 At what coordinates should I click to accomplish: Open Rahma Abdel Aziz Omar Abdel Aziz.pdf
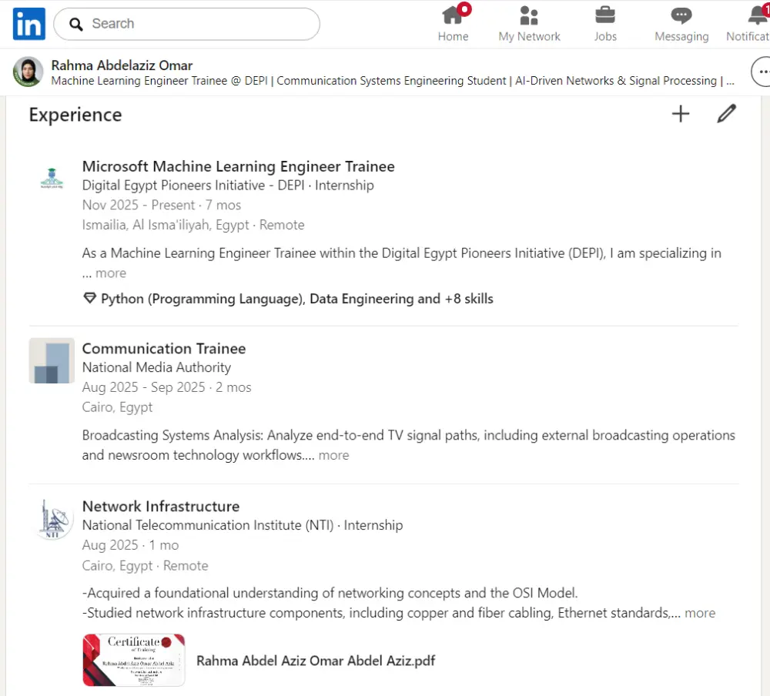click(316, 661)
